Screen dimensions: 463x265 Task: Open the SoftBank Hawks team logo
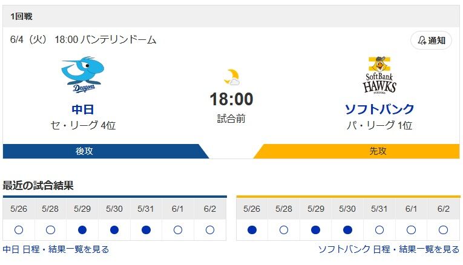pos(379,75)
